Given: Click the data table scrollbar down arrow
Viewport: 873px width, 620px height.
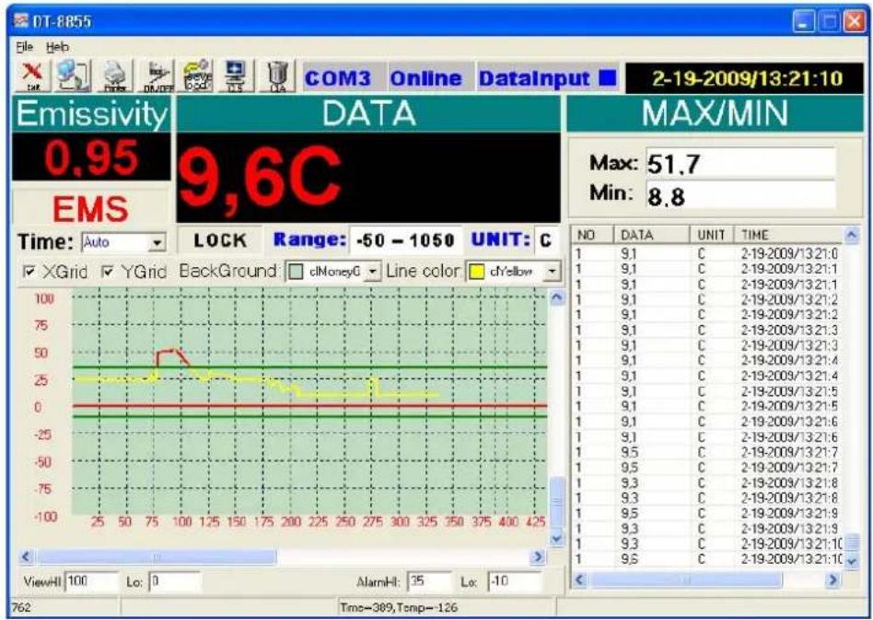Looking at the screenshot, I should click(852, 561).
